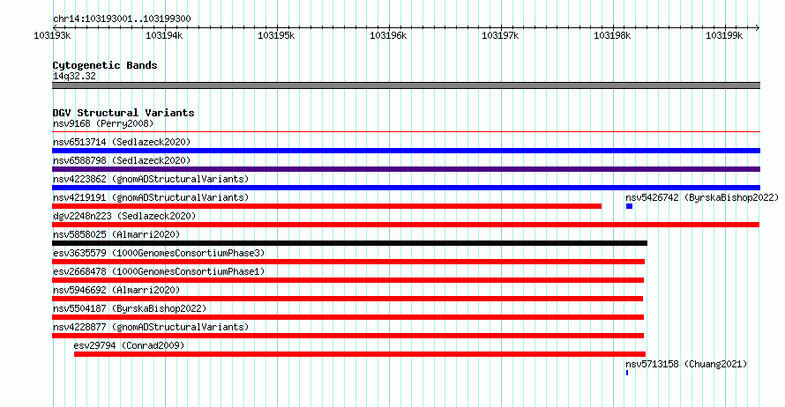Open nsv4223862 gnomAD variant label

tap(151, 179)
